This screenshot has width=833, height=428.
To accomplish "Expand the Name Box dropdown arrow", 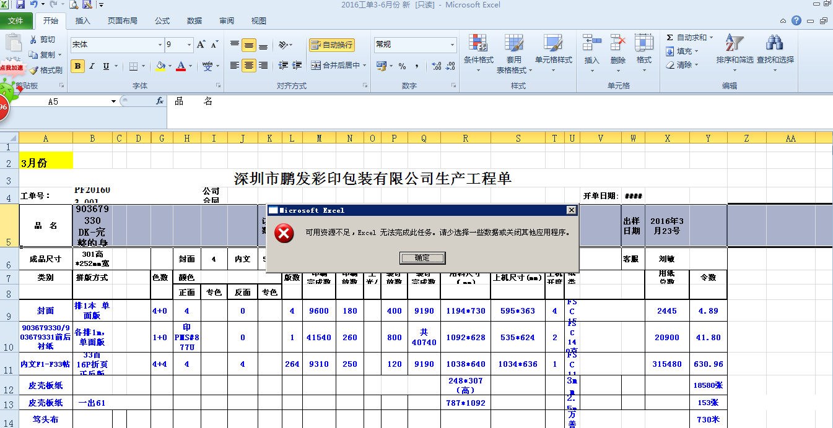I will tap(113, 101).
